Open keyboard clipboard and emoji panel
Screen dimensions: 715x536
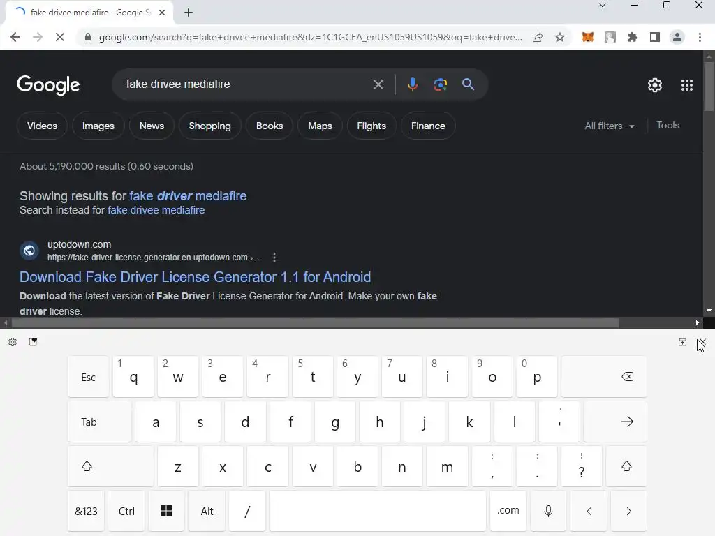tap(33, 342)
